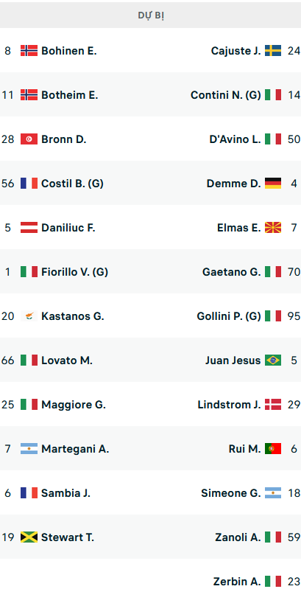The image size is (301, 589).
Task: Click the Cyprus flag next to Kastanos G.
Action: pos(29,316)
